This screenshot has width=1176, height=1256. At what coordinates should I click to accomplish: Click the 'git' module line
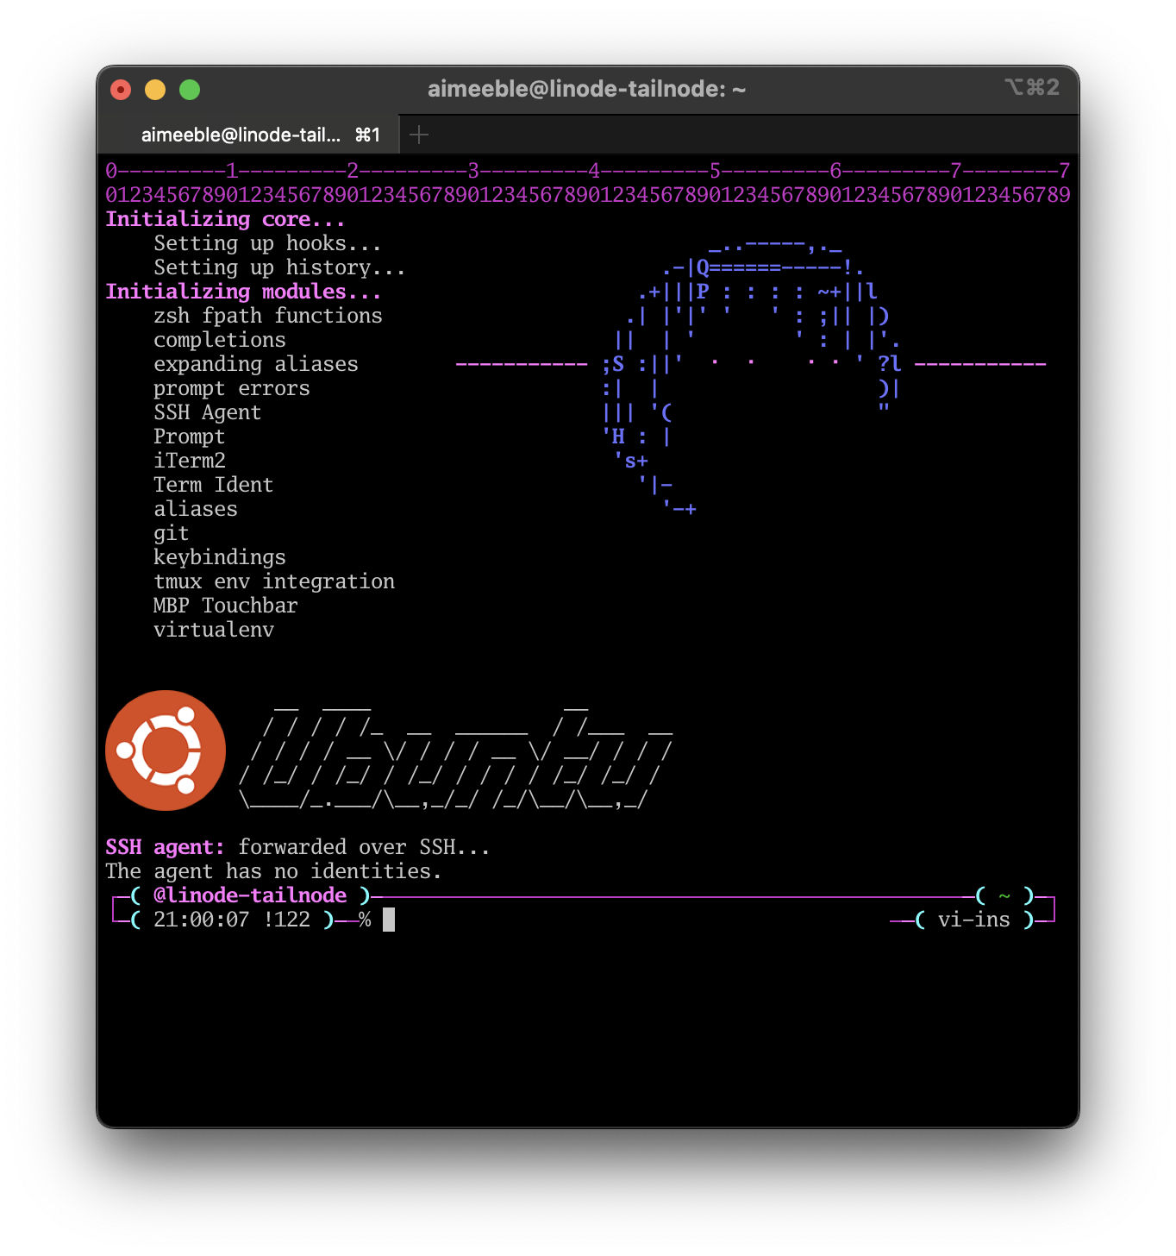[x=171, y=533]
